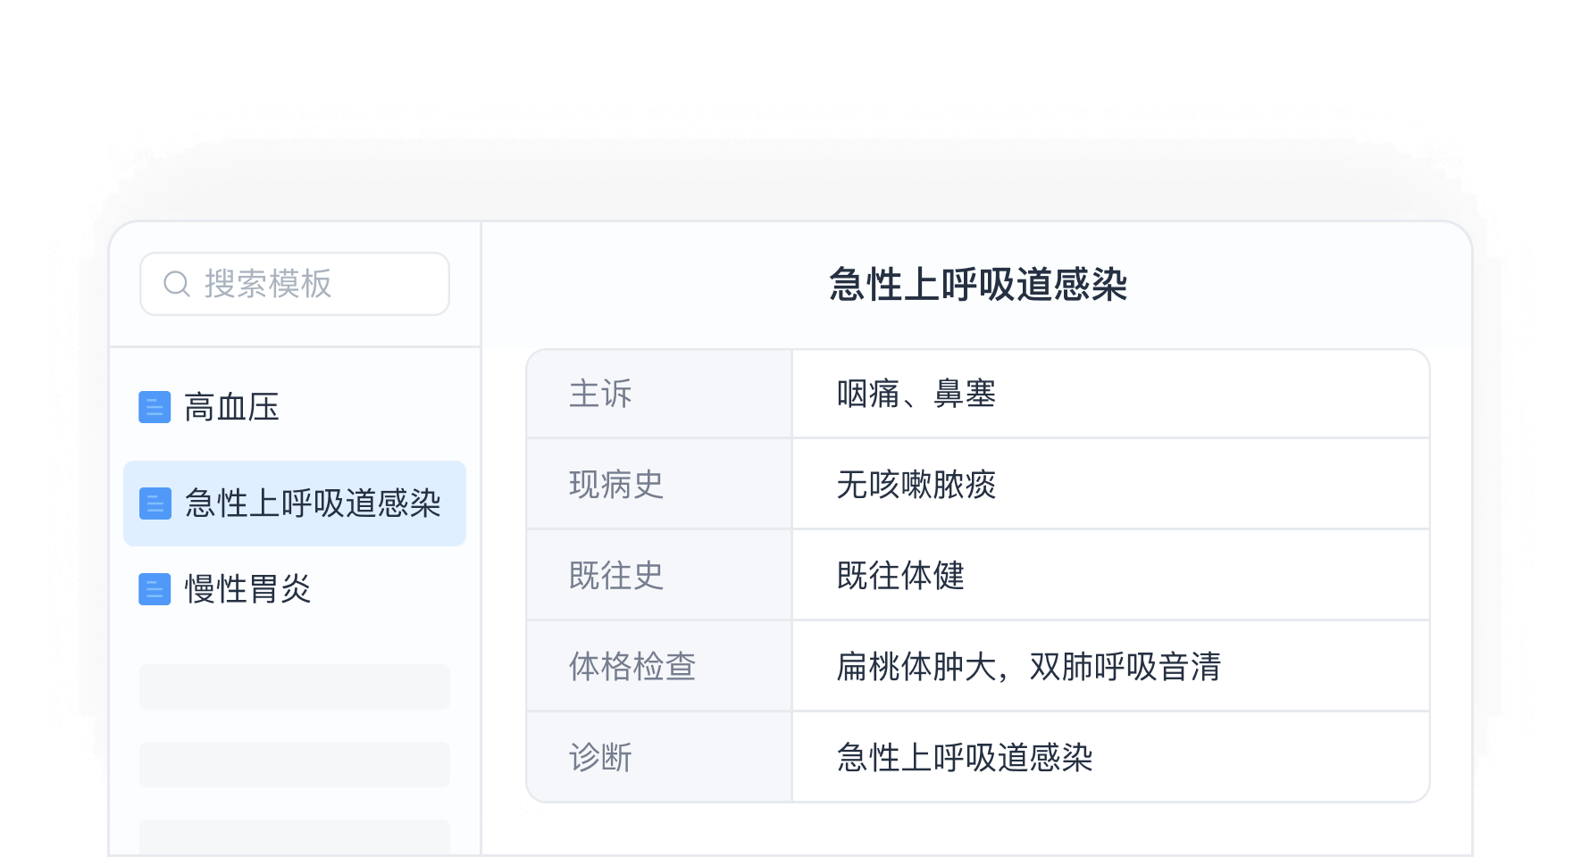The width and height of the screenshot is (1581, 857).
Task: Click the first empty placeholder row in sidebar
Action: coord(295,686)
